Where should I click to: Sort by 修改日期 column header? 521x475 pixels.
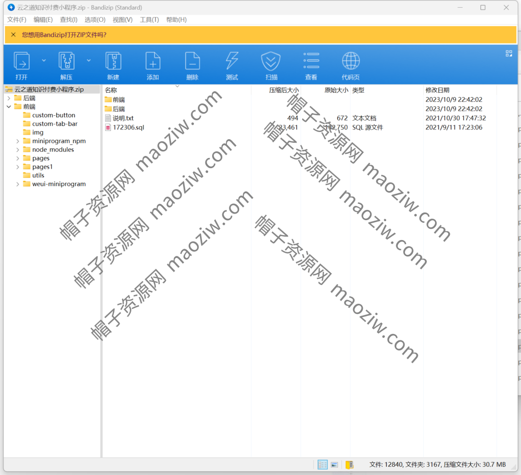click(437, 90)
